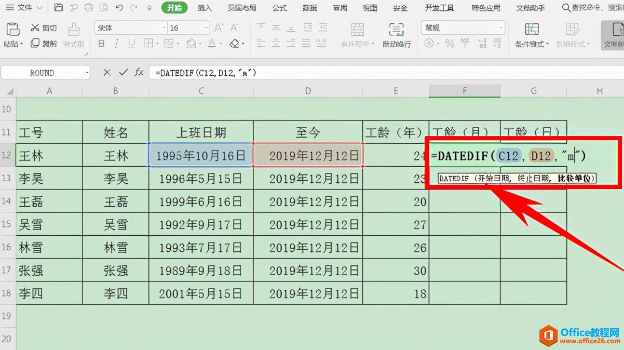Viewport: 624px width, 350px height.
Task: Click the Redo arrow icon
Action: 134,8
